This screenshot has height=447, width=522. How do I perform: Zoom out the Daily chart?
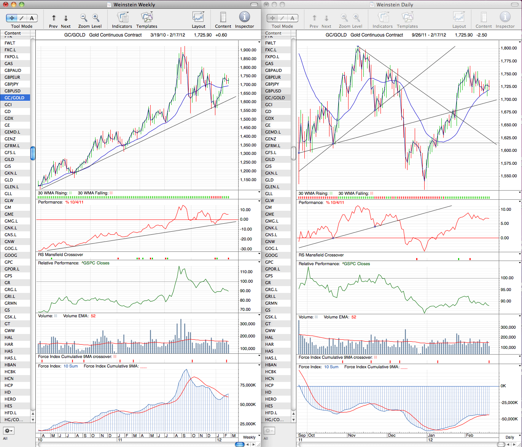click(x=344, y=17)
